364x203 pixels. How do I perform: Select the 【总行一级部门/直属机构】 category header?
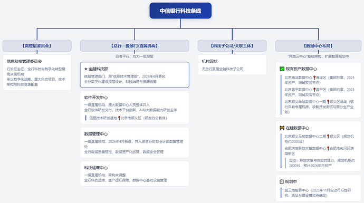coord(135,46)
